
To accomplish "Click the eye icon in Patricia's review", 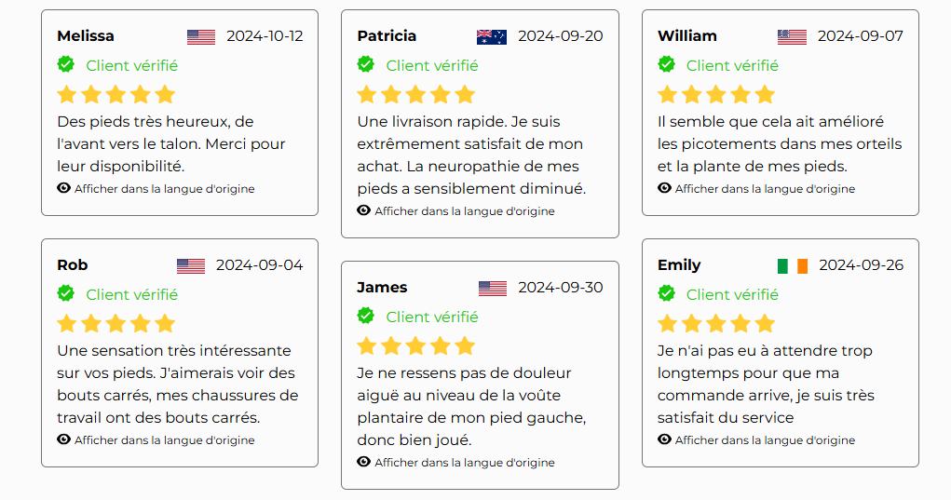I will (364, 210).
